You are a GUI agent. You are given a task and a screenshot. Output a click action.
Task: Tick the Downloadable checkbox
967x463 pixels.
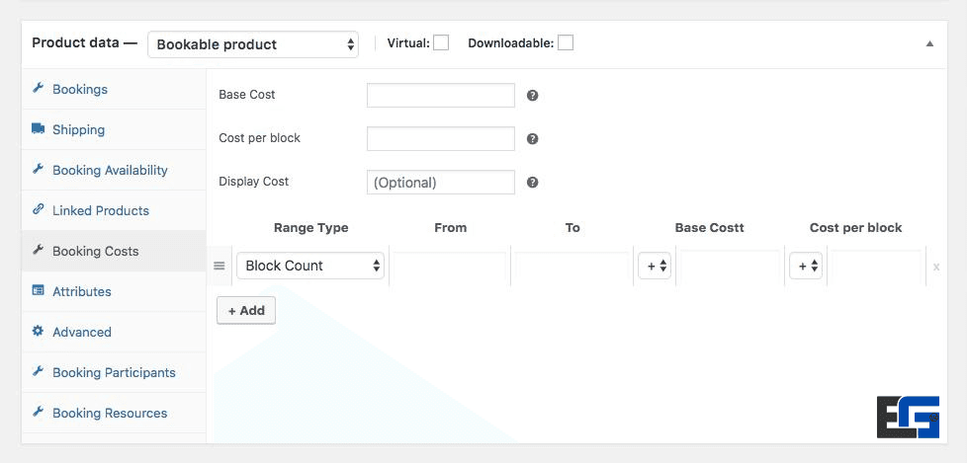[x=565, y=42]
